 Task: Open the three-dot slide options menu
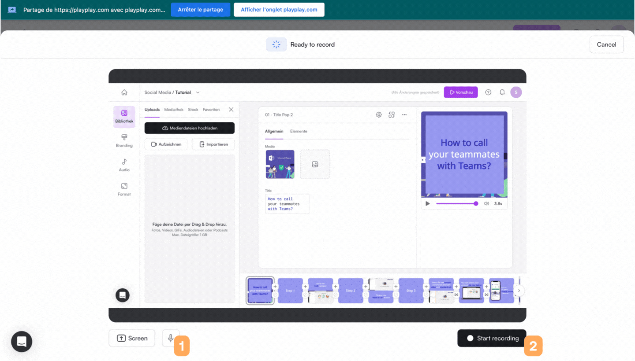tap(404, 115)
